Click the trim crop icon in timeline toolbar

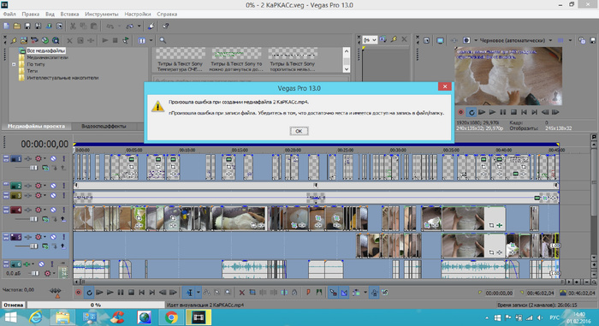tap(252, 293)
